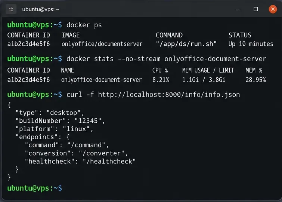This screenshot has height=202, width=282.
Task: Select the ubuntu@vps: ~ title tab
Action: click(40, 9)
